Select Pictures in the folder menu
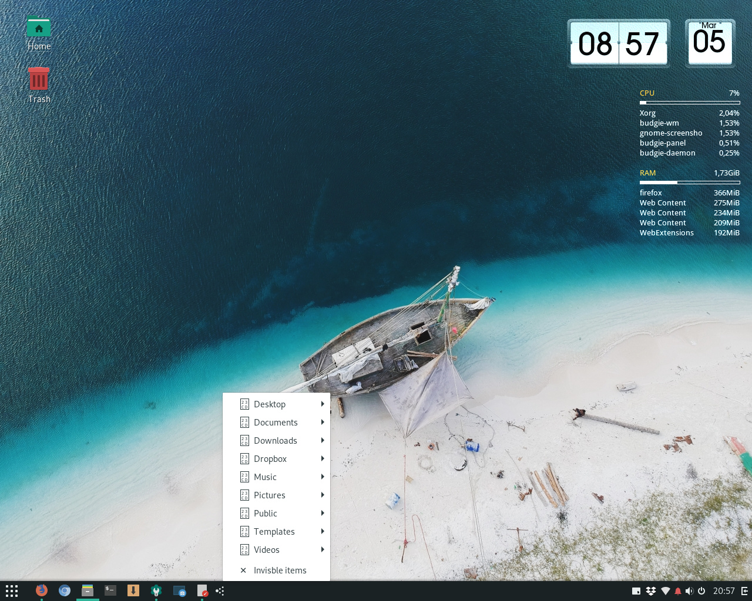Viewport: 752px width, 601px height. [x=269, y=495]
